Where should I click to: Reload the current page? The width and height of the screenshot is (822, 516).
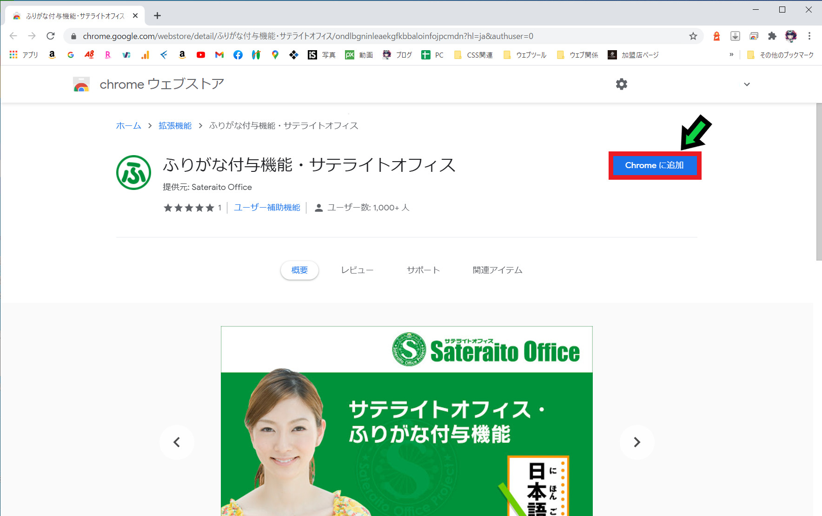(x=51, y=36)
